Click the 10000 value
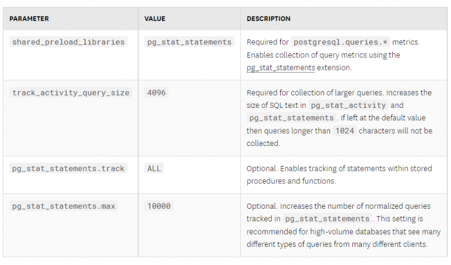 160,206
